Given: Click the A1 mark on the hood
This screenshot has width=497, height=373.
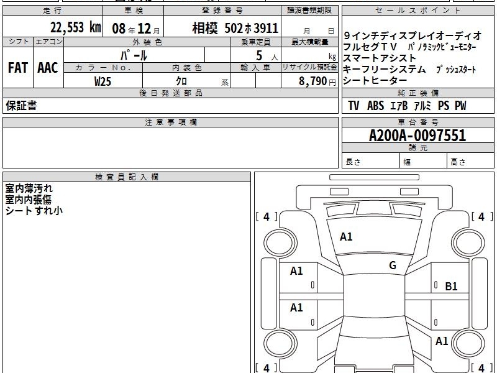Looking at the screenshot, I should coord(346,237).
